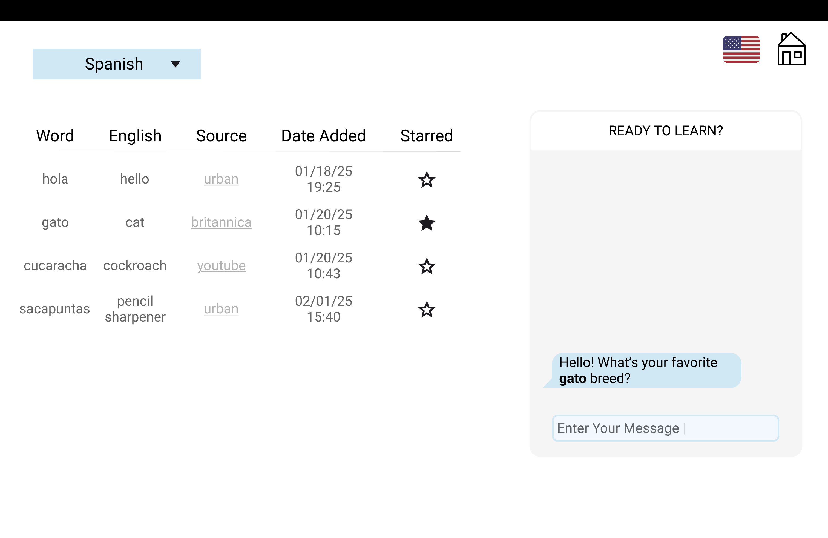828x538 pixels.
Task: Click the English column header
Action: click(135, 136)
